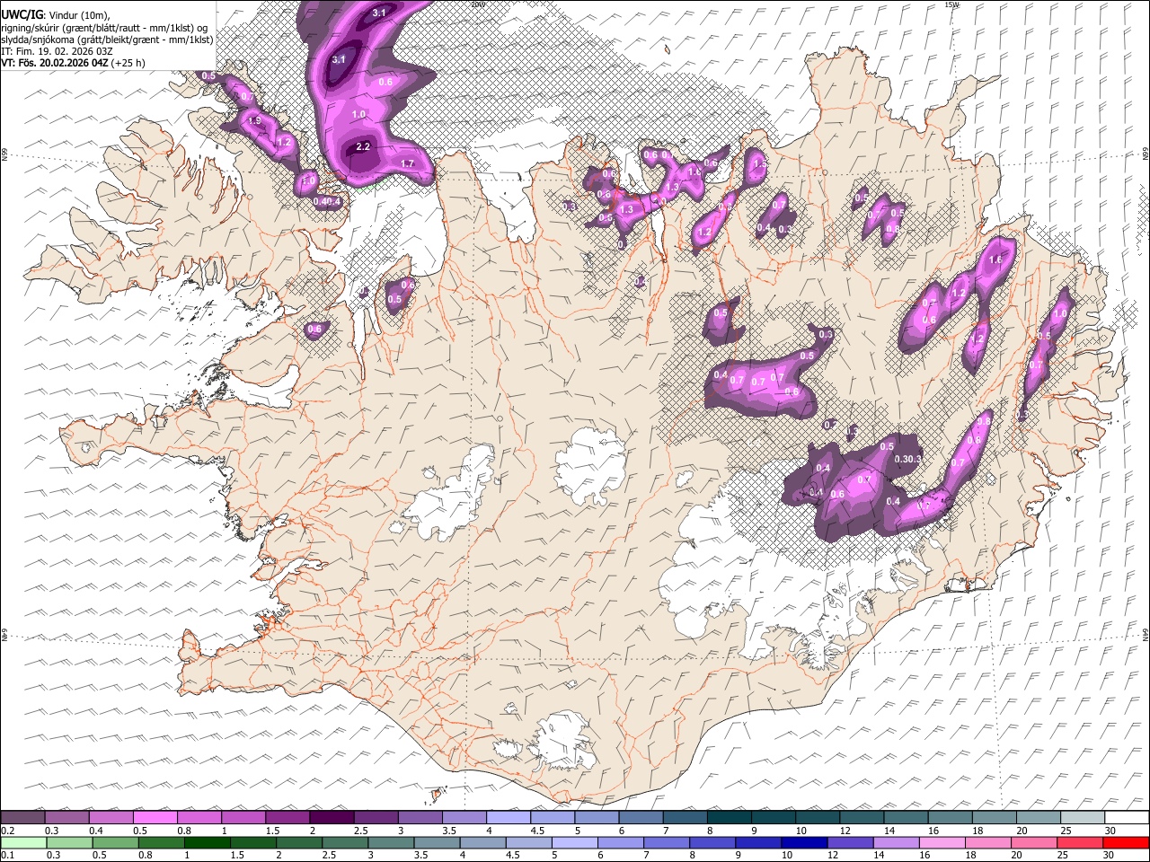Viewport: 1150px width, 862px height.
Task: Pick the bright red 30 swatch in the lower legend row
Action: (1127, 842)
